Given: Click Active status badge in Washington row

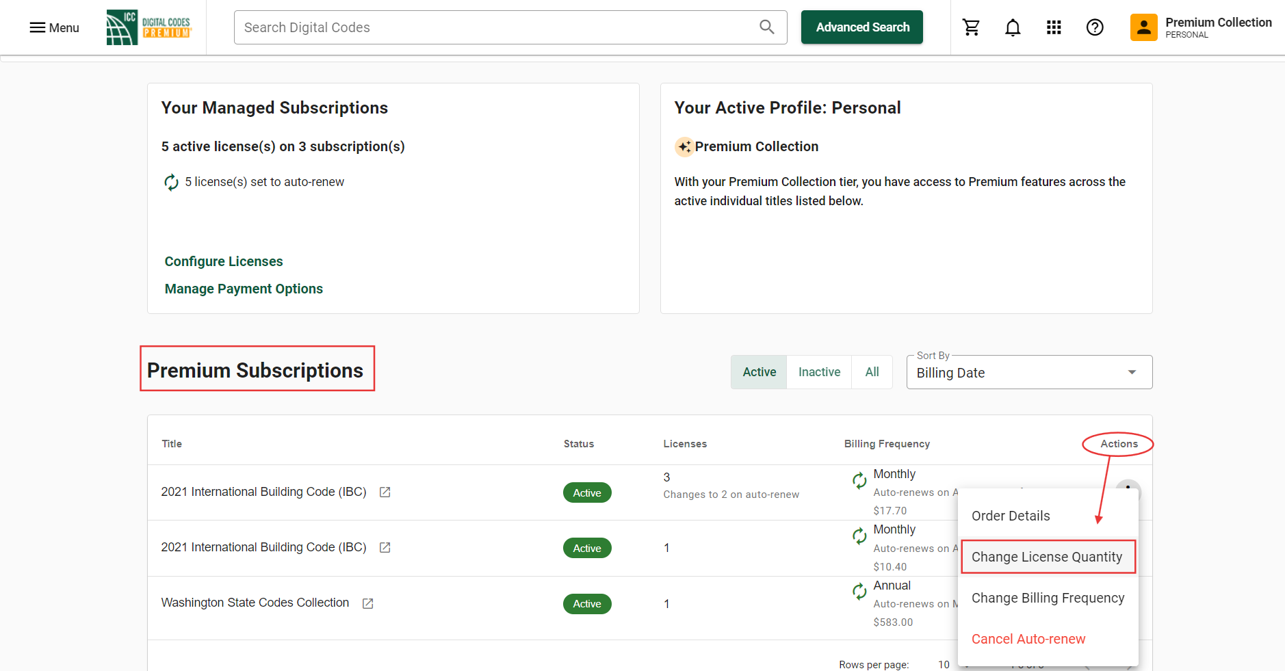Looking at the screenshot, I should click(587, 604).
